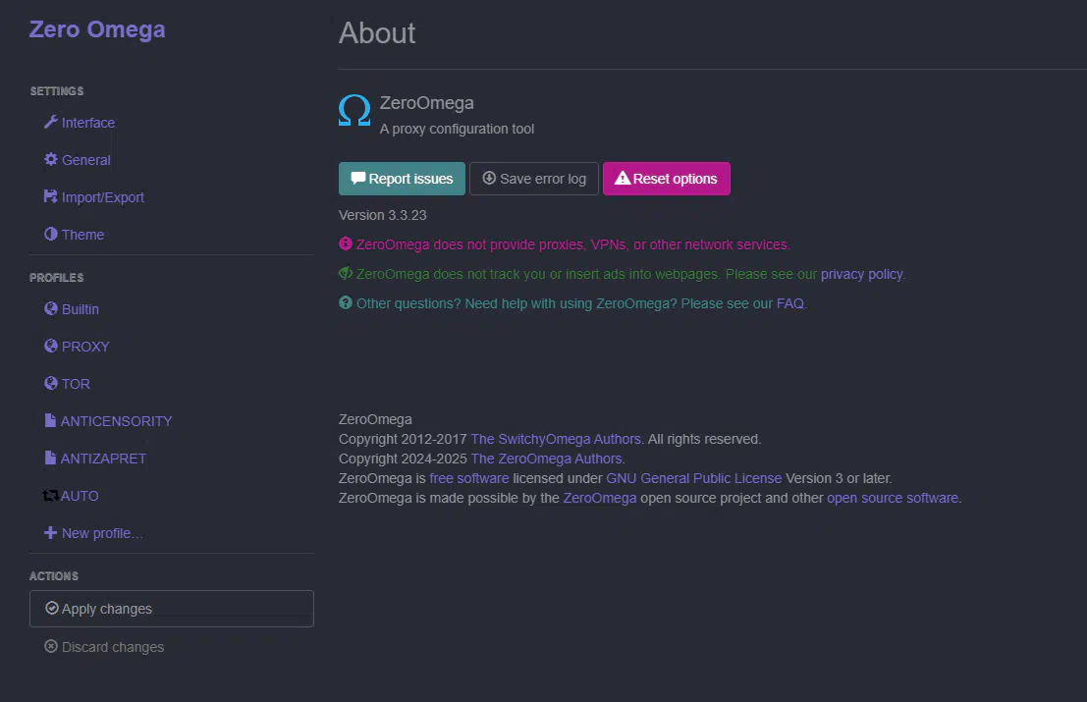Open the open source software link

coord(893,498)
